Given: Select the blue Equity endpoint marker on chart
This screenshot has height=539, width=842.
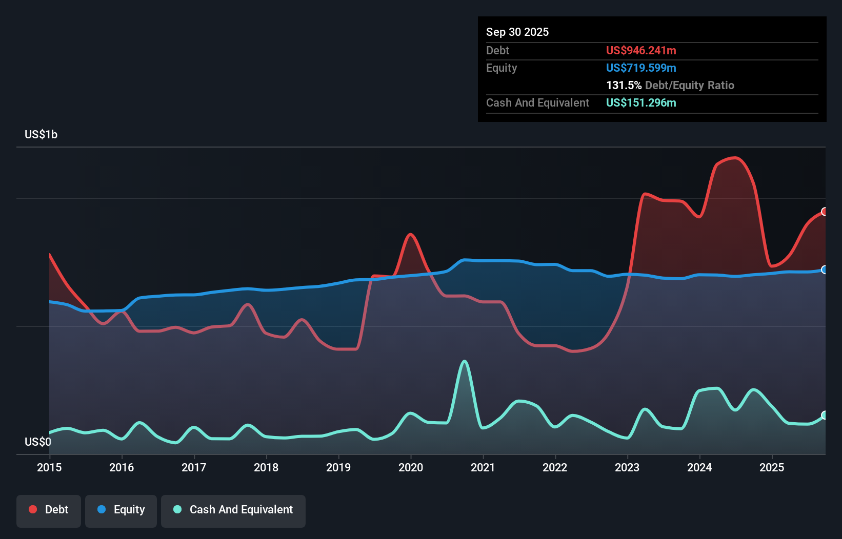Looking at the screenshot, I should 824,269.
